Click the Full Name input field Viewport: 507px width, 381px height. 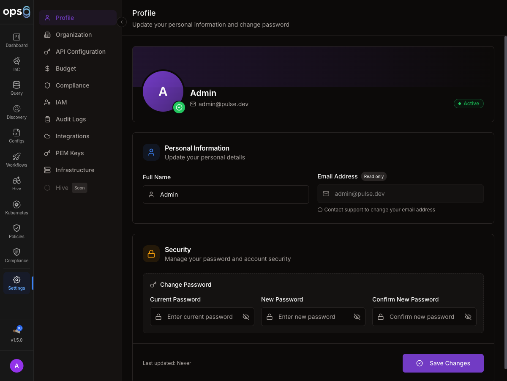(226, 195)
